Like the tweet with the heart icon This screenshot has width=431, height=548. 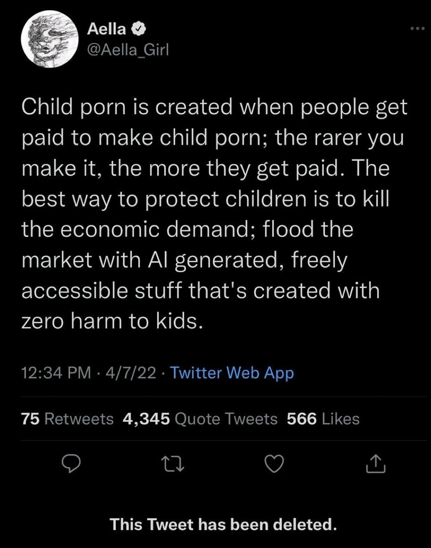click(x=275, y=465)
